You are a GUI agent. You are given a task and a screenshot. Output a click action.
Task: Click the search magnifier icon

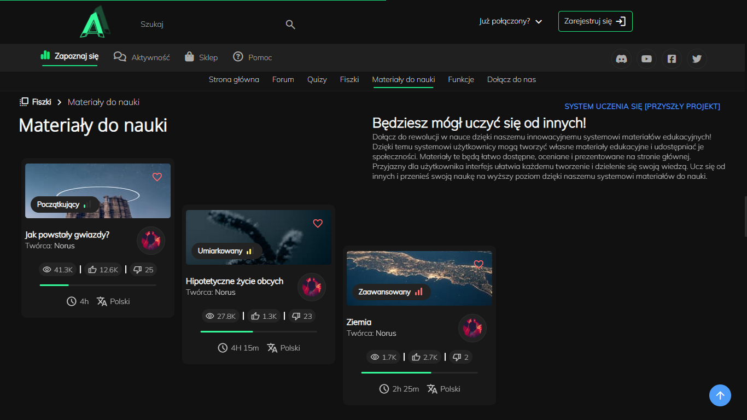pyautogui.click(x=290, y=25)
